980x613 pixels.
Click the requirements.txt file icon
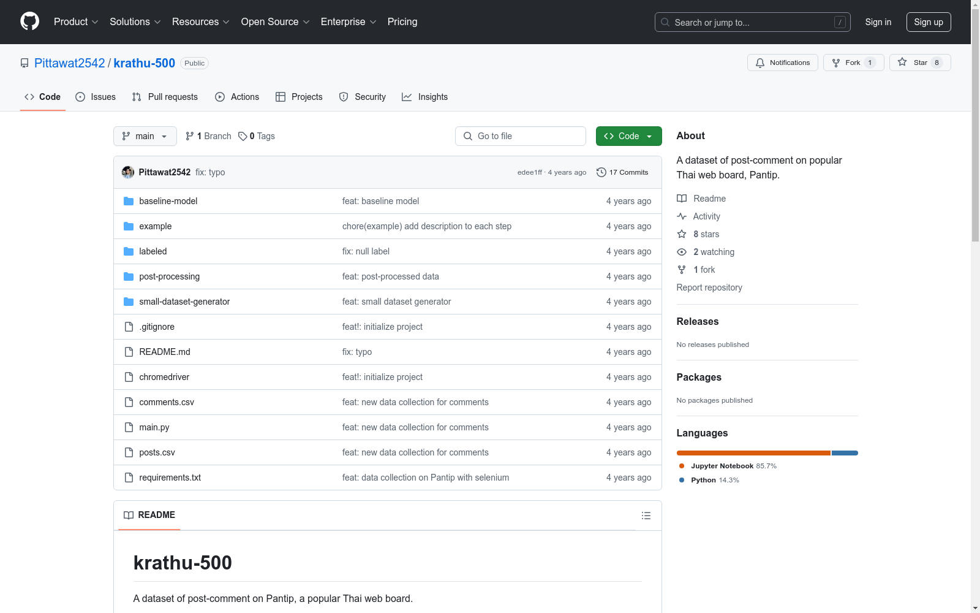(129, 478)
